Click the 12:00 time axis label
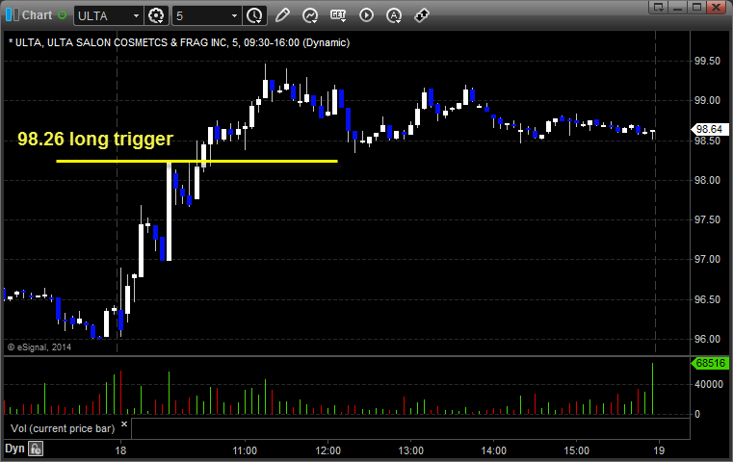The height and width of the screenshot is (462, 733). (x=328, y=450)
